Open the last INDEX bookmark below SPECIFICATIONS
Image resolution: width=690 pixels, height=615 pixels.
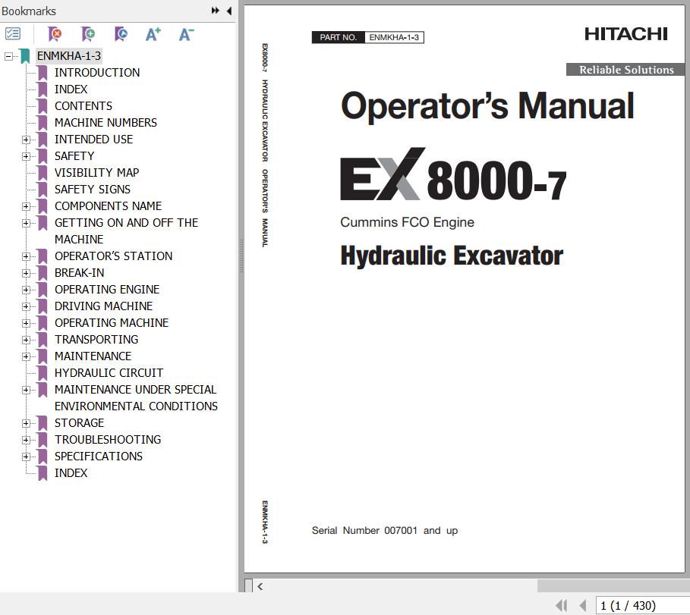coord(71,473)
